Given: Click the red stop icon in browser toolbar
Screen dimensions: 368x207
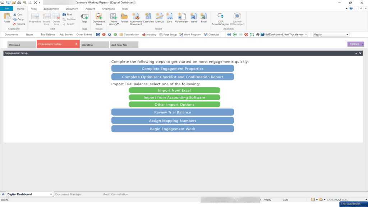Looking at the screenshot, I should [x=246, y=34].
